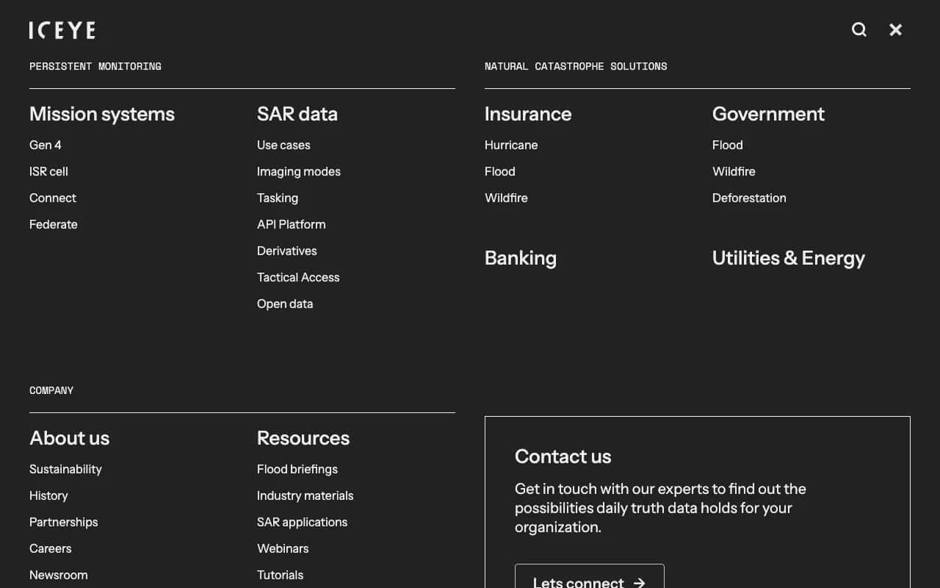Image resolution: width=940 pixels, height=588 pixels.
Task: Open the Tactical Access link
Action: point(298,277)
